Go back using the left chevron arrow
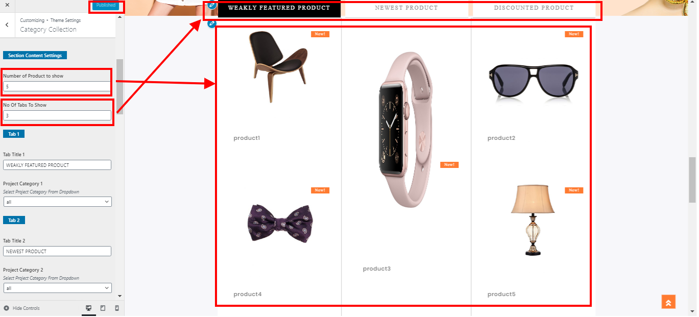 coord(7,25)
